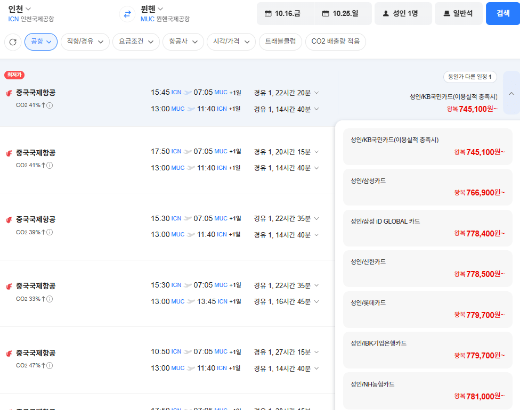Toggle the CO2 배출량 적음 filter

pyautogui.click(x=336, y=42)
